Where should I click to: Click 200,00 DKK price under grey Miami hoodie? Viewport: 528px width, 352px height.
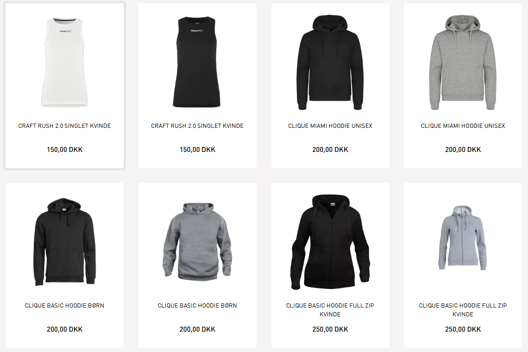tap(463, 150)
